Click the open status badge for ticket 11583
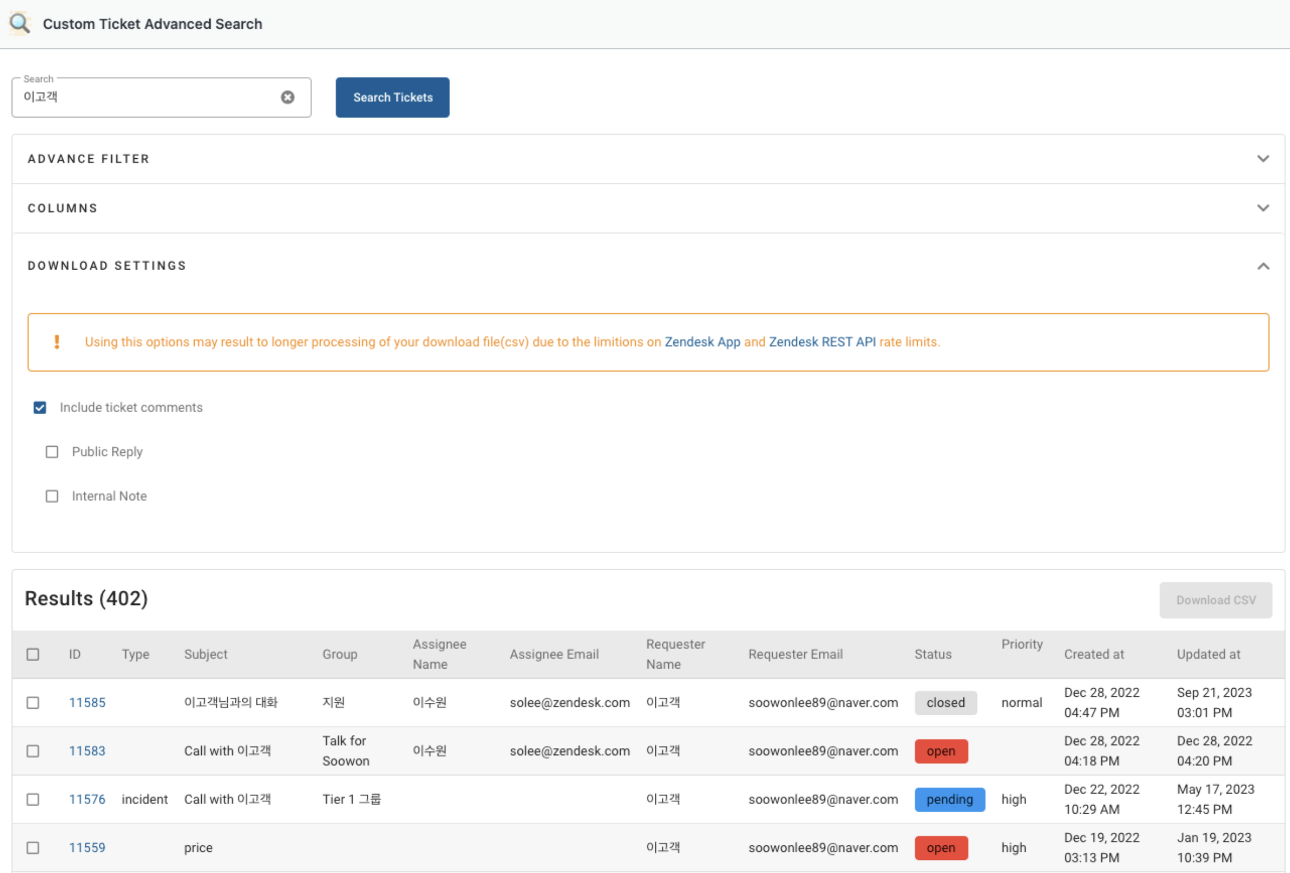Viewport: 1290px width, 873px height. point(941,751)
